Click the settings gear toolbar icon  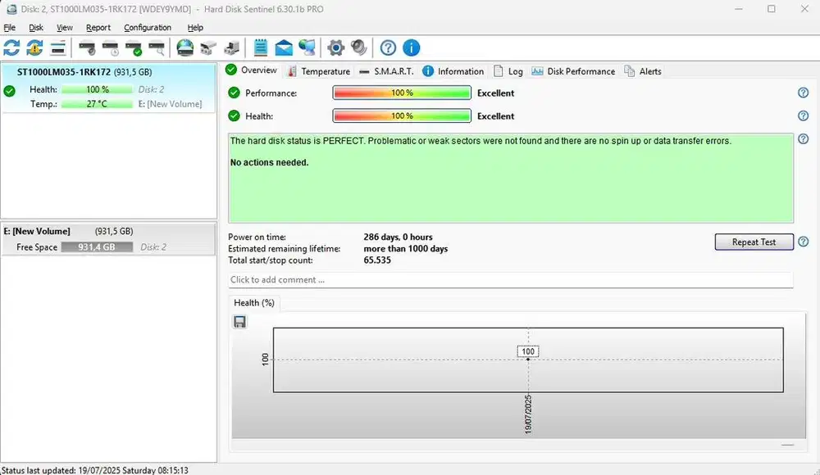click(x=335, y=47)
